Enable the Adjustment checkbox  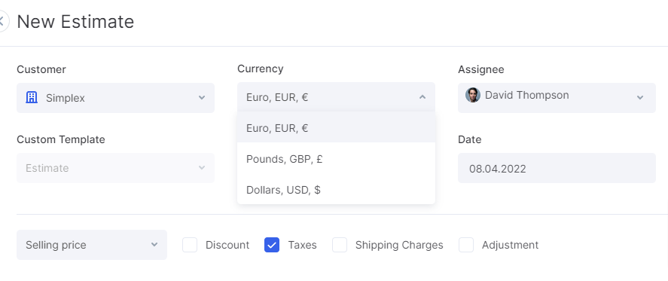[466, 245]
